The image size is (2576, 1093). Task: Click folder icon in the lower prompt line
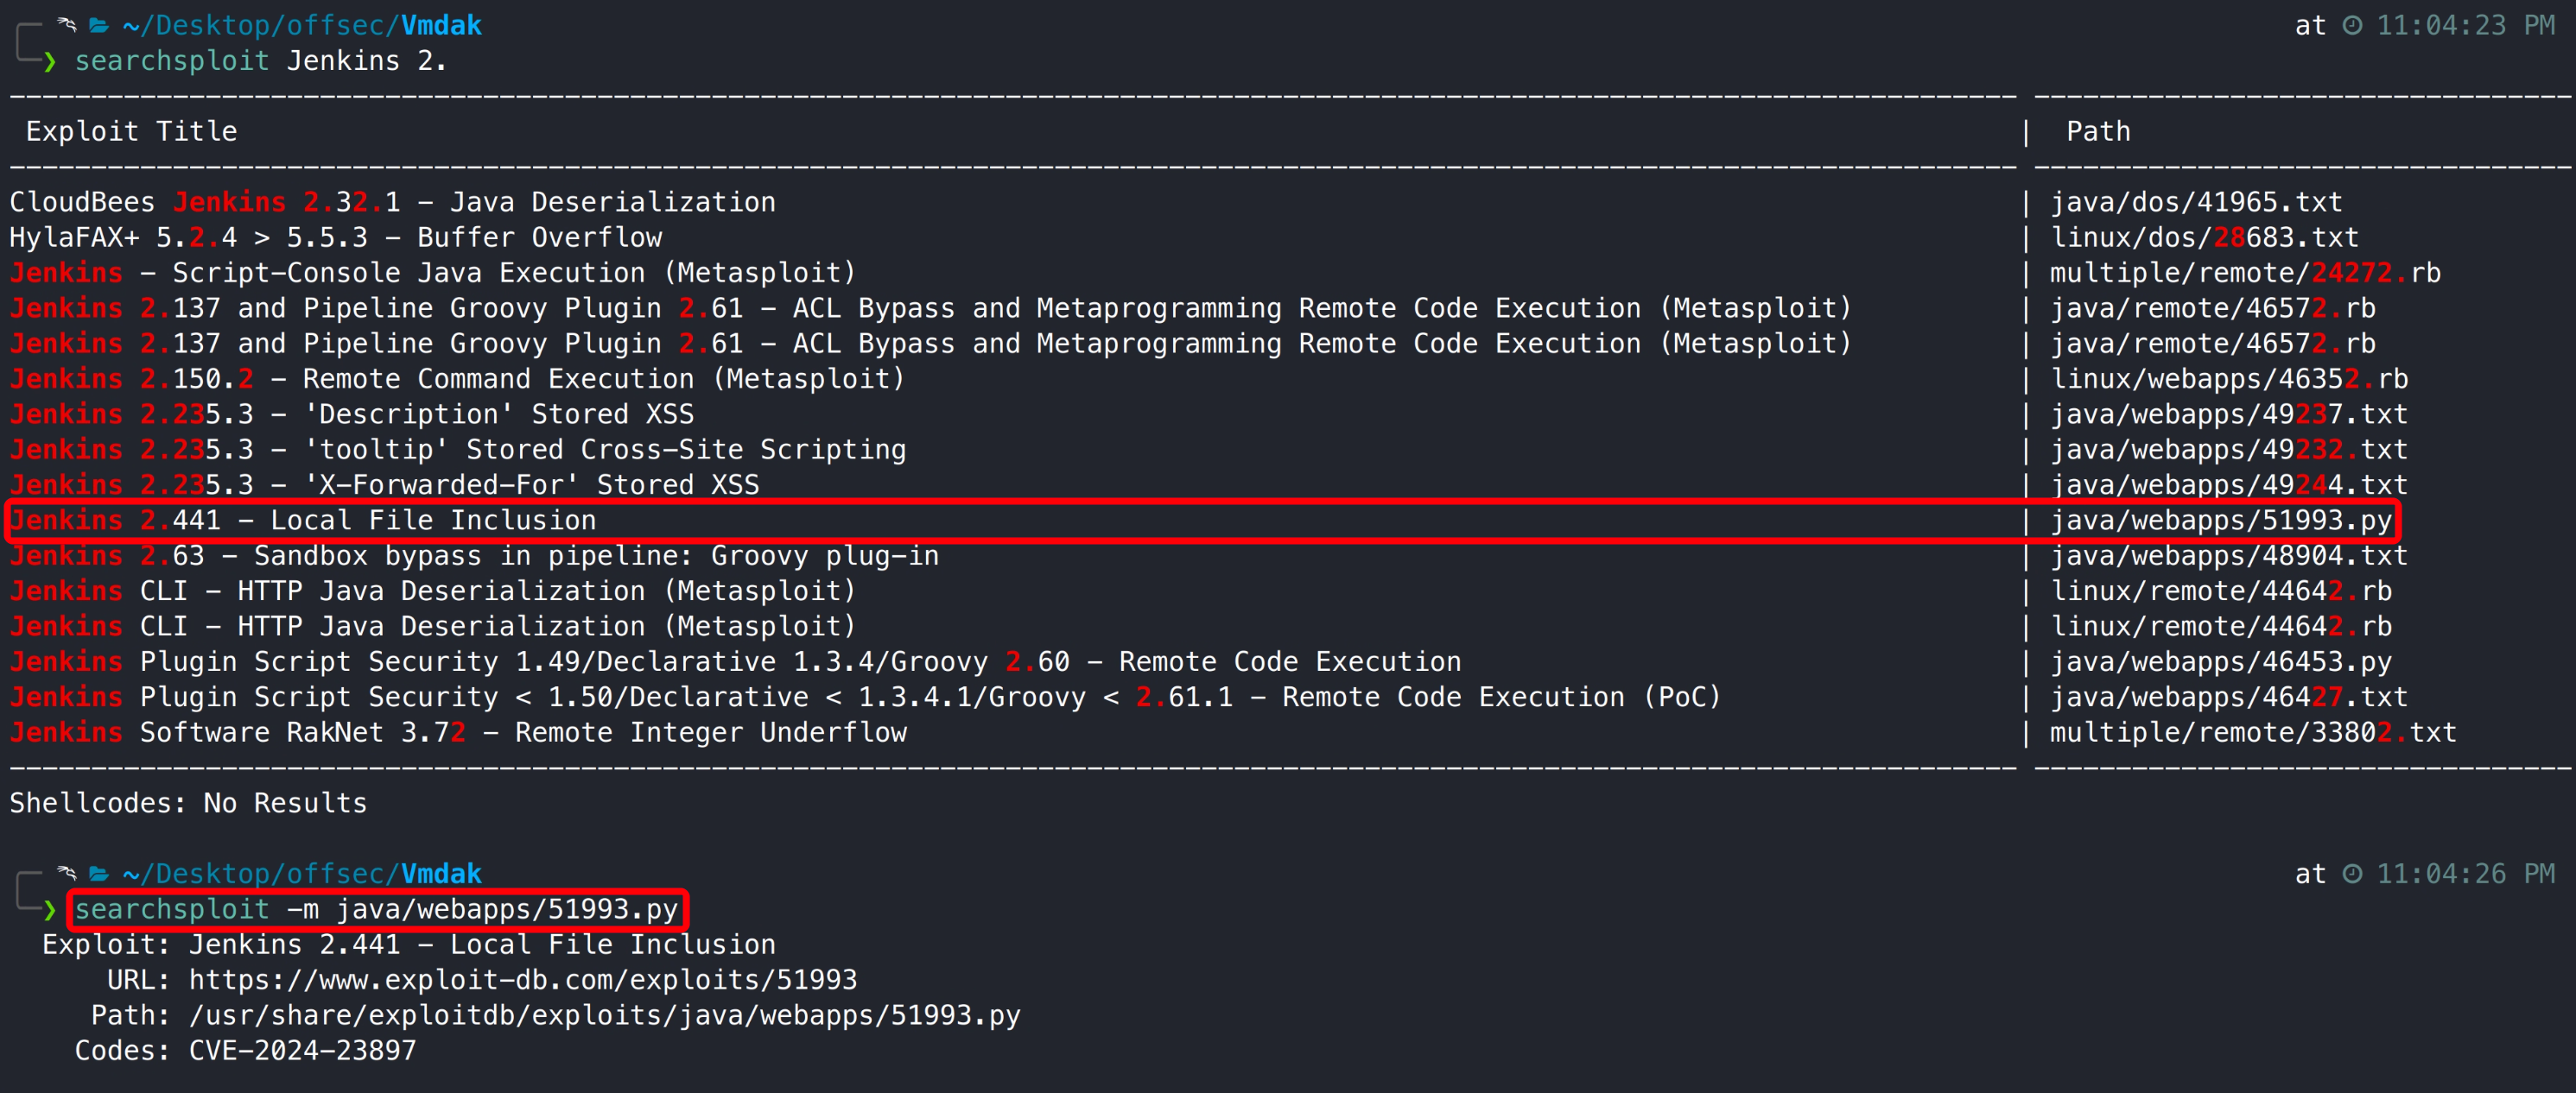[x=99, y=875]
